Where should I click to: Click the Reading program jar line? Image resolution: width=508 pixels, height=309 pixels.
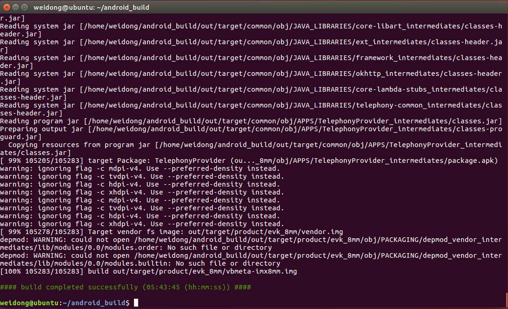251,121
